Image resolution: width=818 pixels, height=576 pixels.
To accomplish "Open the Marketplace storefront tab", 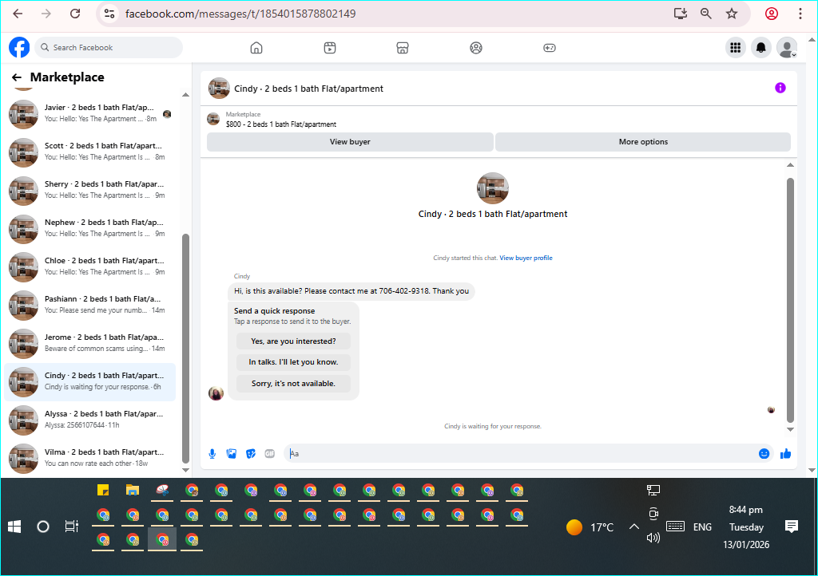I will (x=403, y=48).
